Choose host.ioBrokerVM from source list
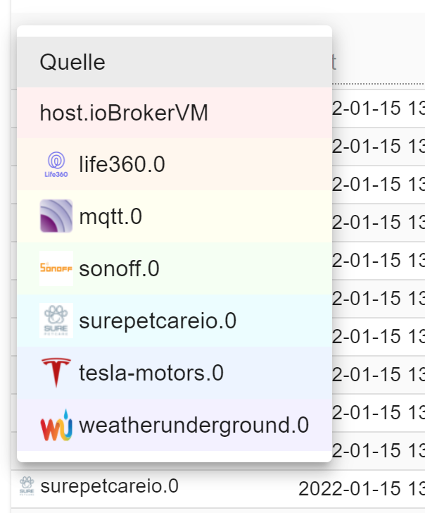 [175, 113]
